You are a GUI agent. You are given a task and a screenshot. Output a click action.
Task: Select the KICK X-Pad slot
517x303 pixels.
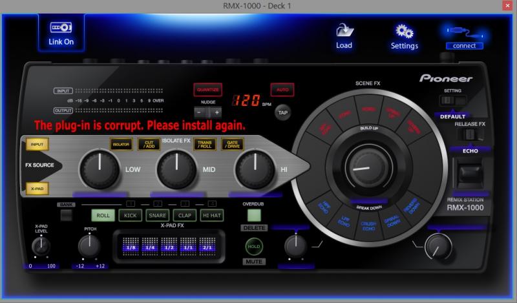click(x=131, y=215)
